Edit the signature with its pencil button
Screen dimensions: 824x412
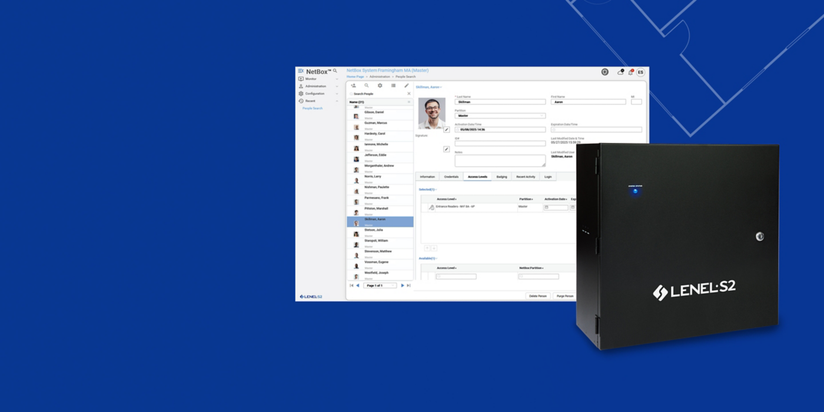pyautogui.click(x=446, y=149)
